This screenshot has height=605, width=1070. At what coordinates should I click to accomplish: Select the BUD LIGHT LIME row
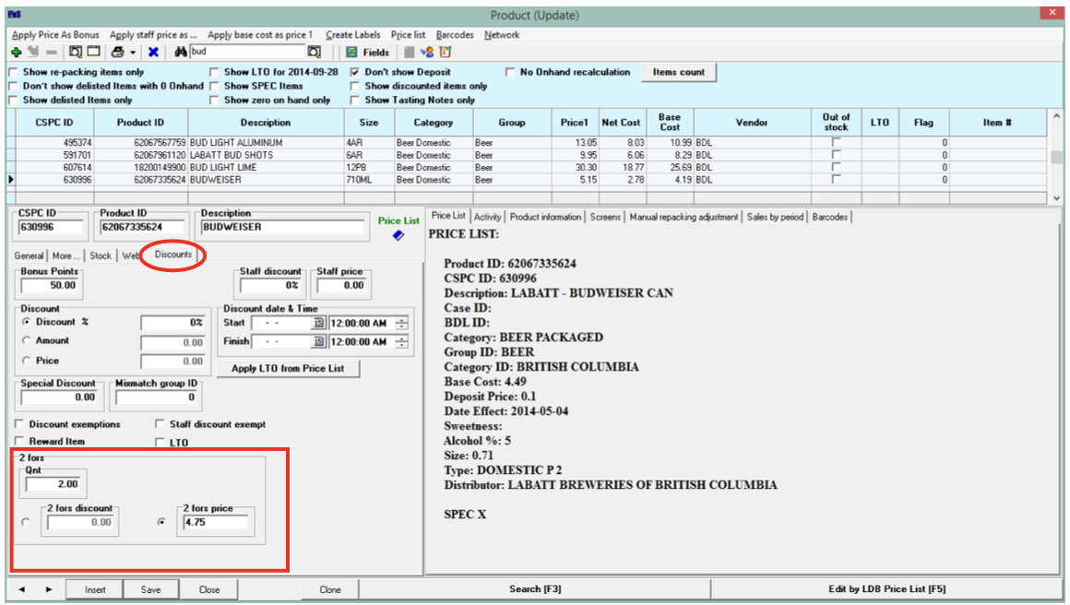[x=526, y=167]
